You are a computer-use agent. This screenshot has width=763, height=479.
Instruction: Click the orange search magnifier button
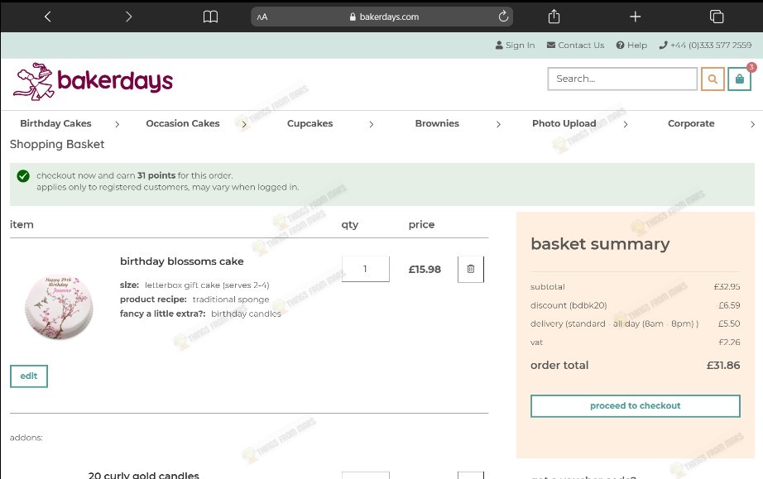point(713,79)
